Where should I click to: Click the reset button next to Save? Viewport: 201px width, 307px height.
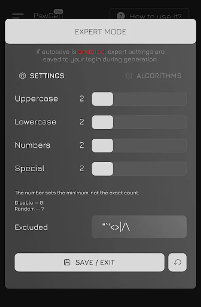click(177, 262)
